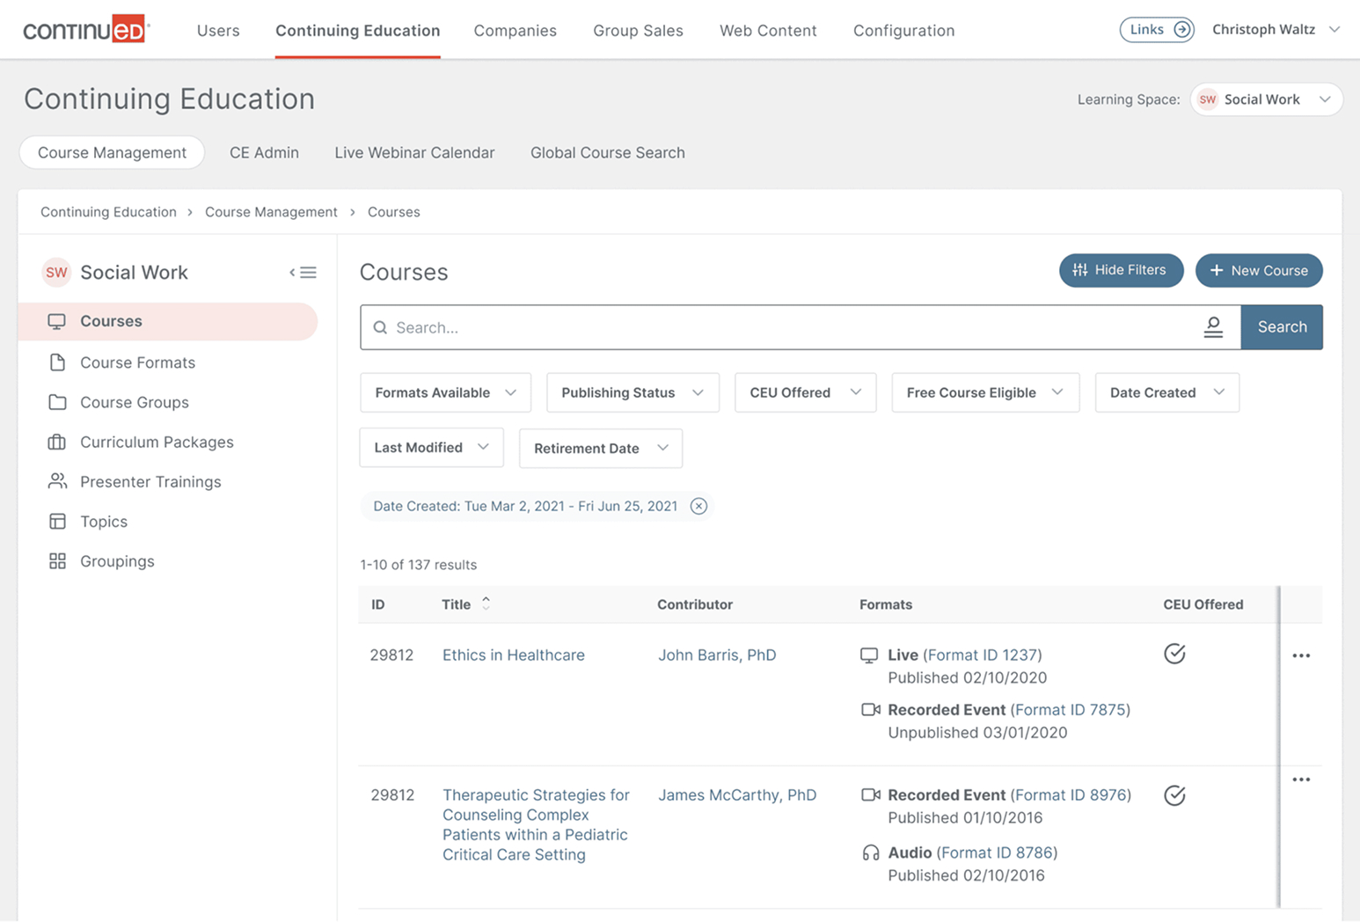The height and width of the screenshot is (922, 1360).
Task: Open the Publishing Status dropdown
Action: coord(632,392)
